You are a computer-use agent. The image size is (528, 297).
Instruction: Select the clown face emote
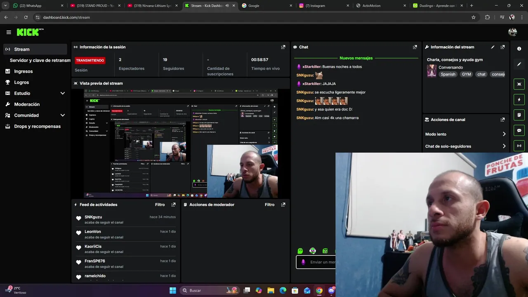[x=313, y=251]
